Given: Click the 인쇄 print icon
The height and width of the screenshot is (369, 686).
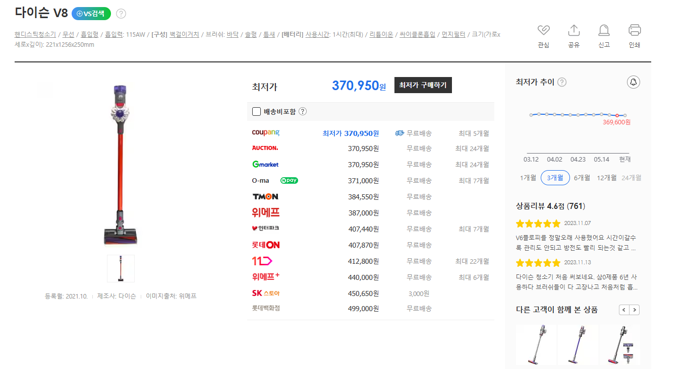Looking at the screenshot, I should point(635,30).
